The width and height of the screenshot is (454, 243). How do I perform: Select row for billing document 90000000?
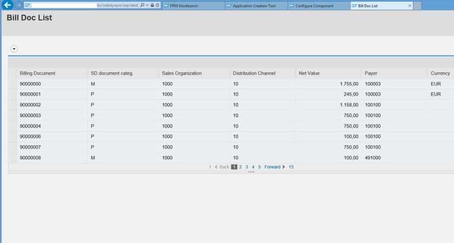(12, 84)
